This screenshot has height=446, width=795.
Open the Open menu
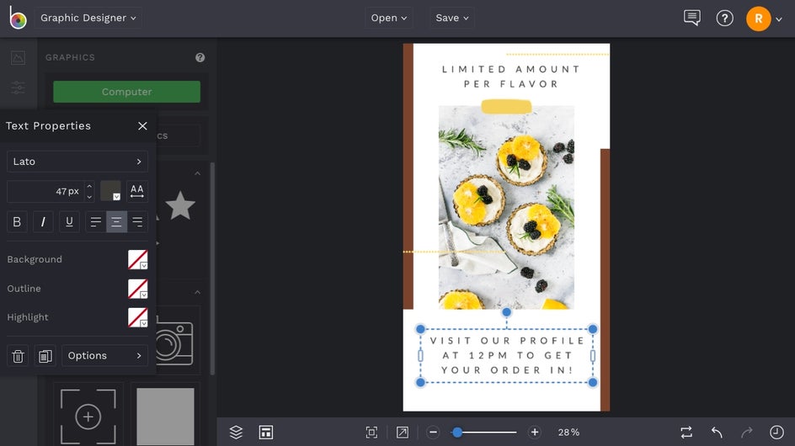[388, 18]
